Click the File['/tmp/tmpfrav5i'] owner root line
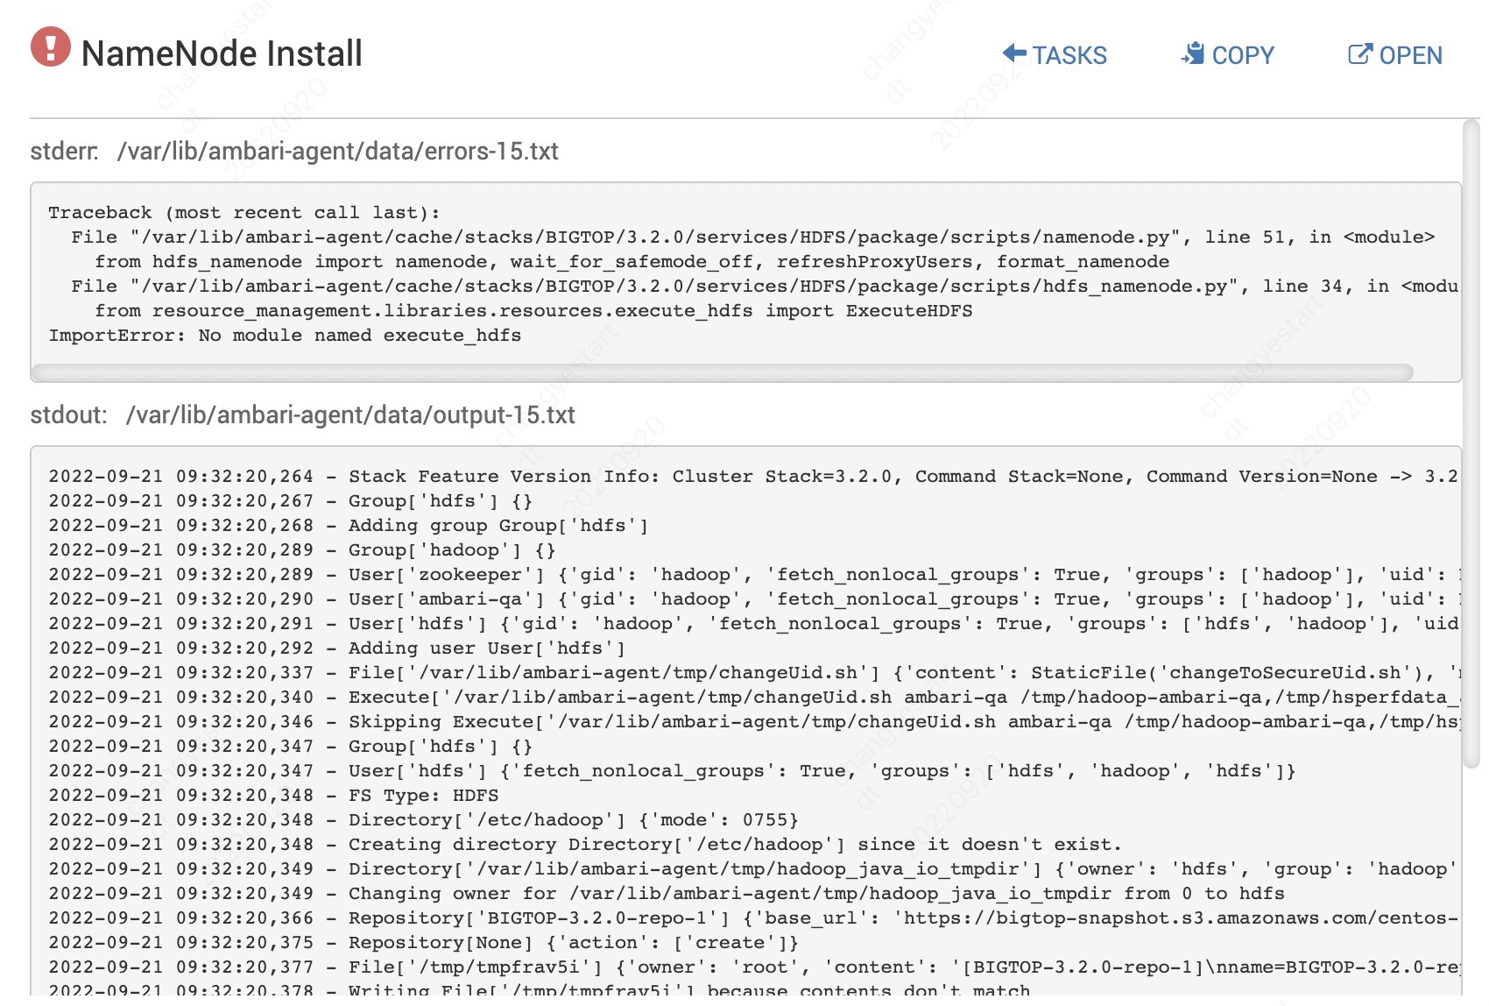This screenshot has height=1006, width=1489. (753, 967)
